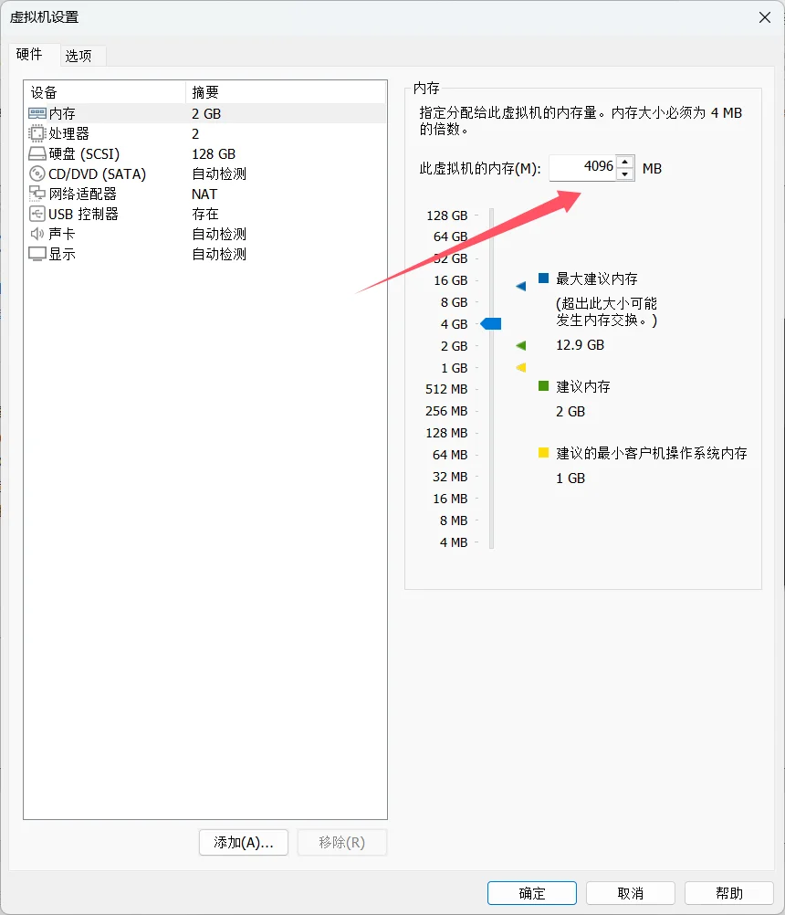
Task: Click the 128 GB slider label
Action: 446,216
